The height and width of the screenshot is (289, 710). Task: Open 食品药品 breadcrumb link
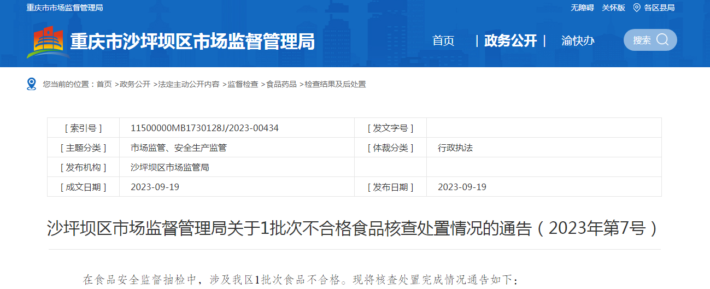pos(281,84)
